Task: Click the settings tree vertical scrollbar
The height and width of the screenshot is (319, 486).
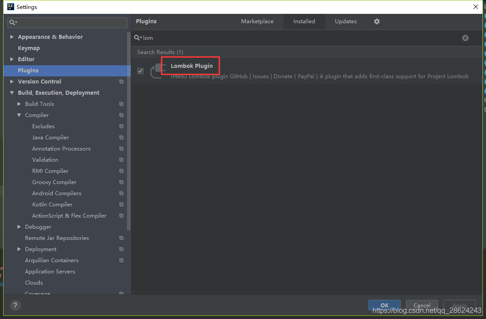Action: click(x=129, y=132)
